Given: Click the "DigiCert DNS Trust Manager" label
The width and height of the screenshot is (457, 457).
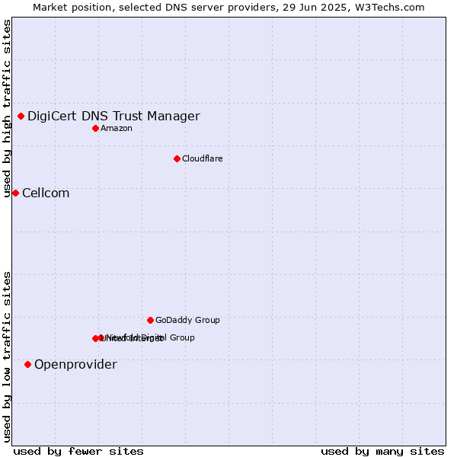Looking at the screenshot, I should point(113,117).
